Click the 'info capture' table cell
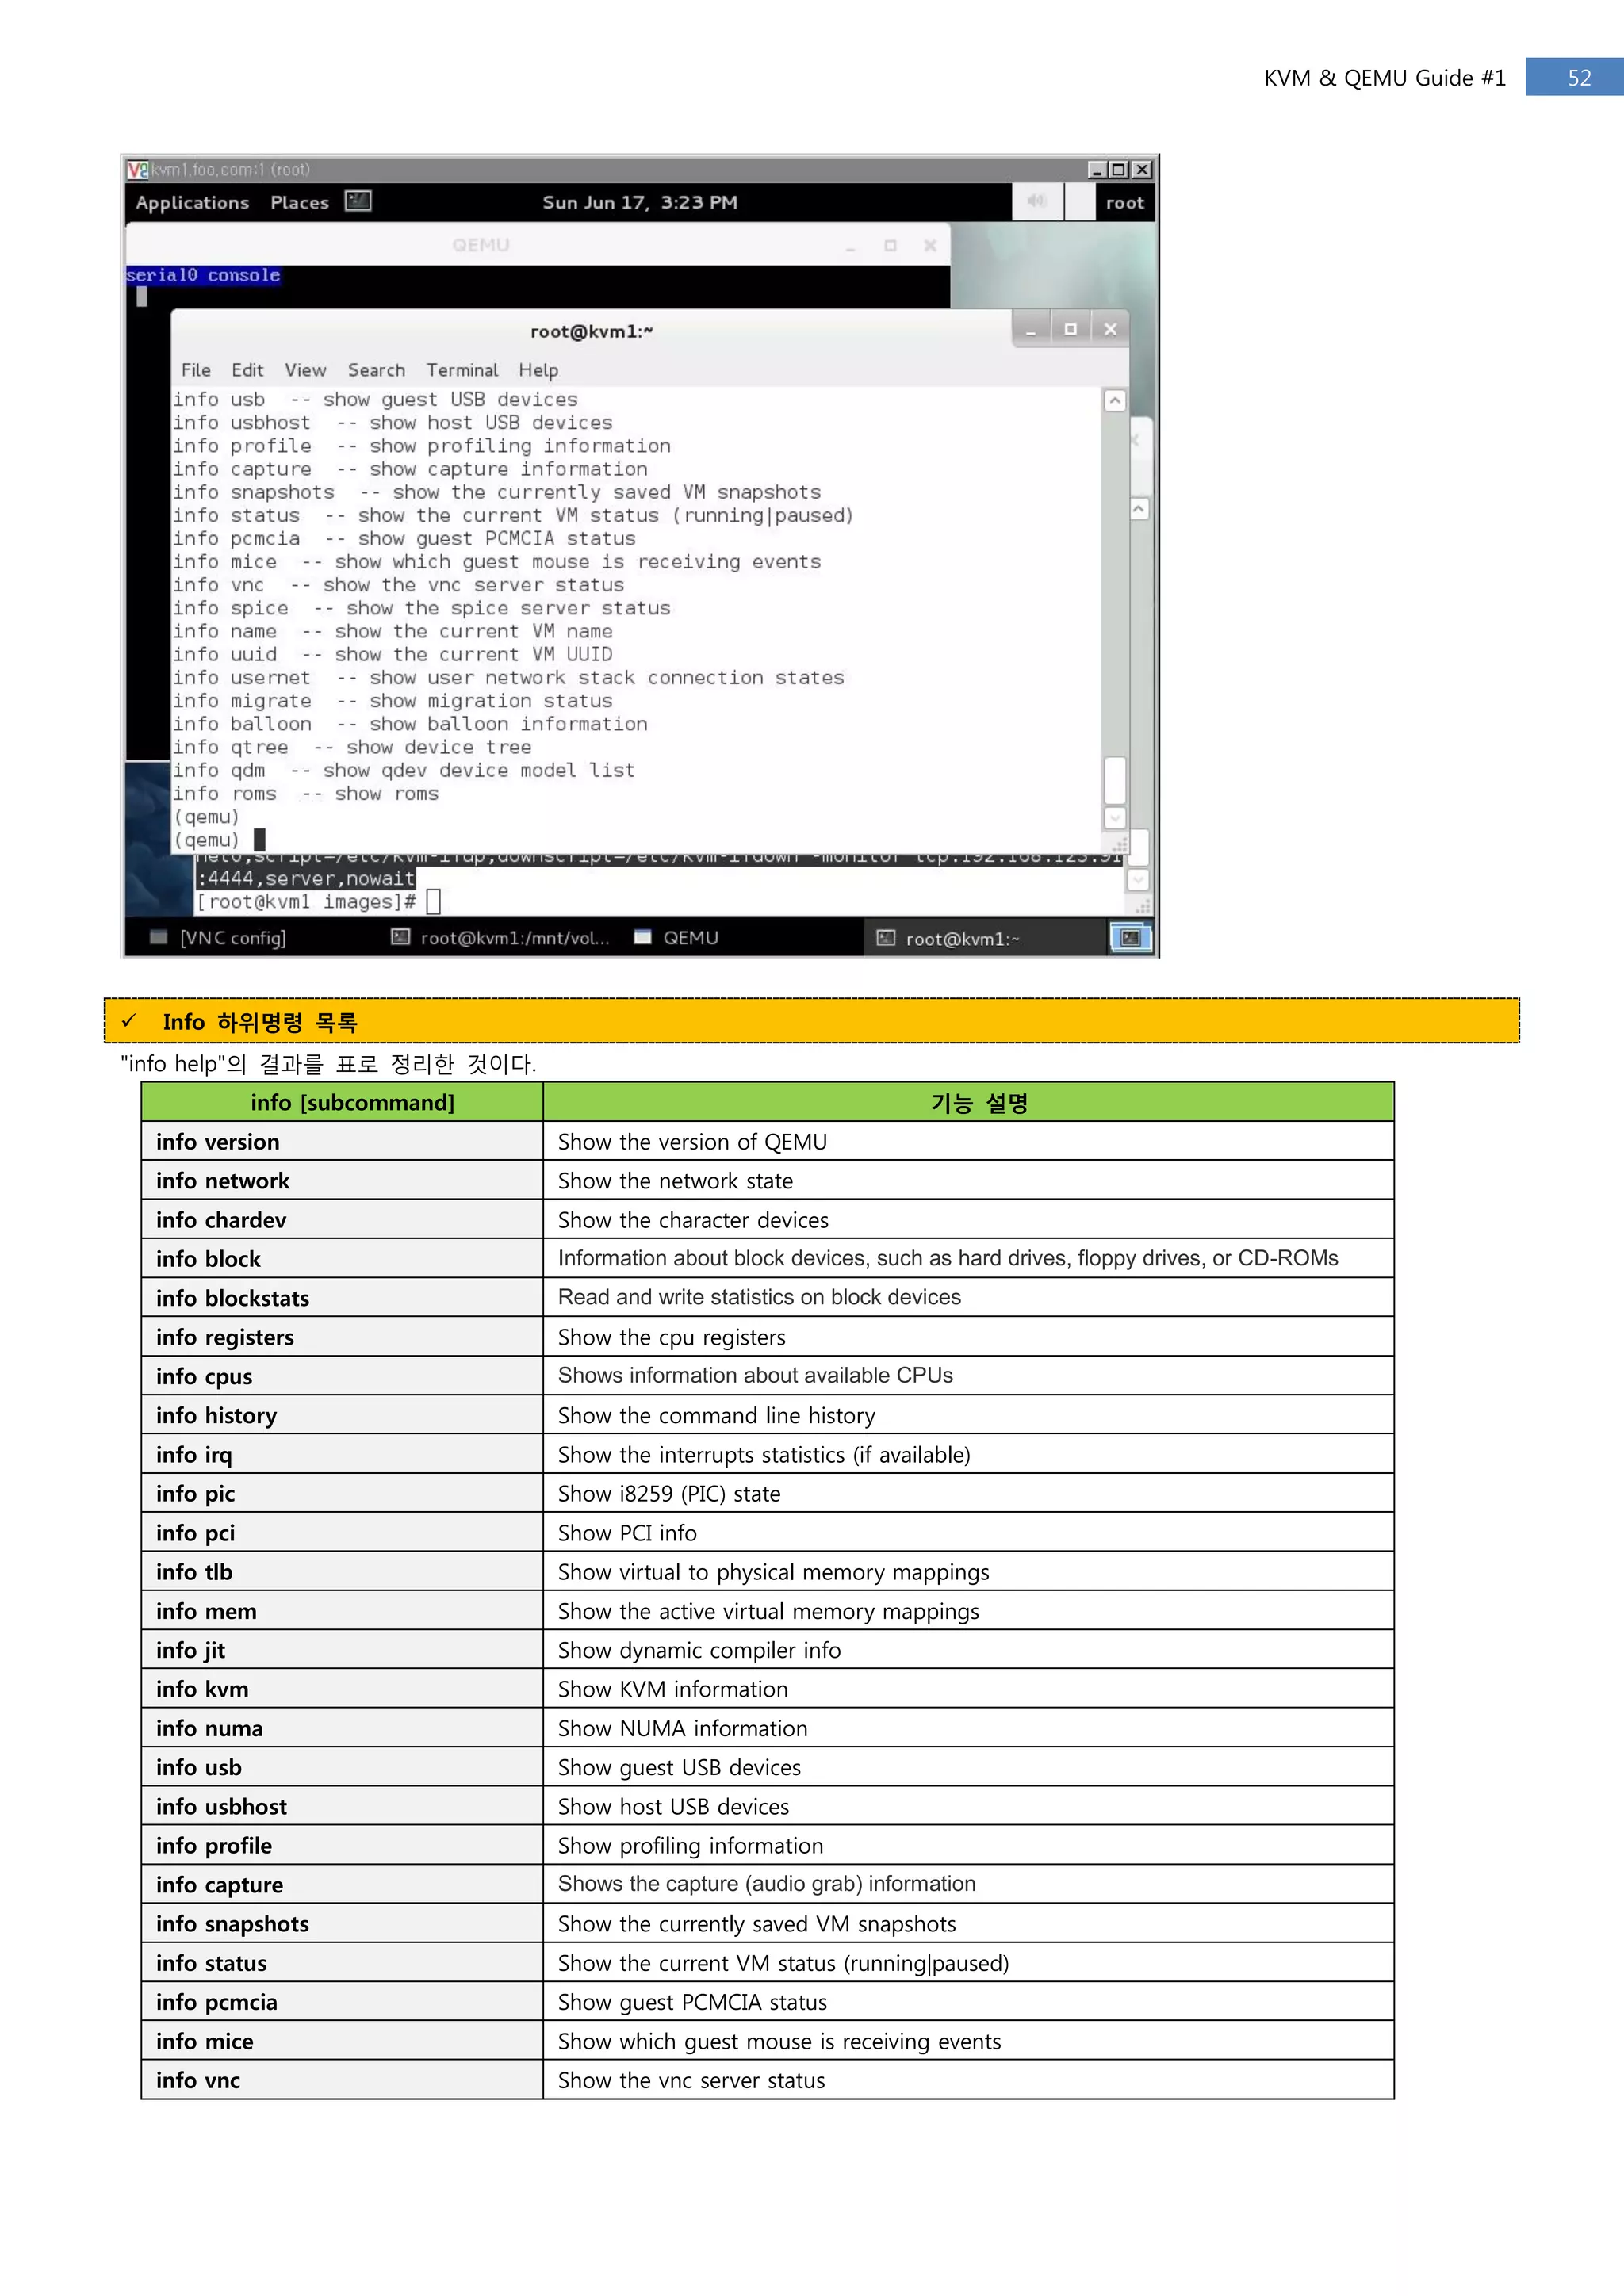 pos(342,1884)
